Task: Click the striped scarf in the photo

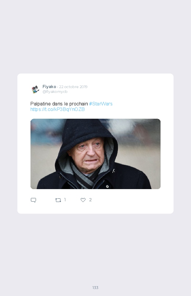Action: point(85,177)
